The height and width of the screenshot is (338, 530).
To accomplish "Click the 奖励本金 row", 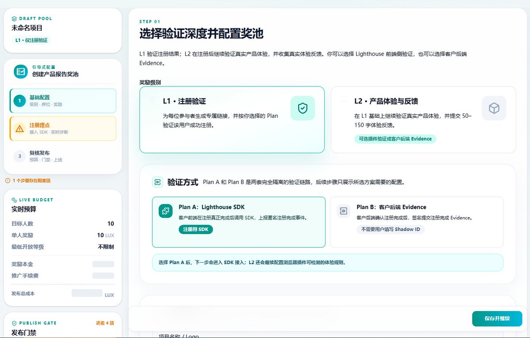I will [x=63, y=264].
